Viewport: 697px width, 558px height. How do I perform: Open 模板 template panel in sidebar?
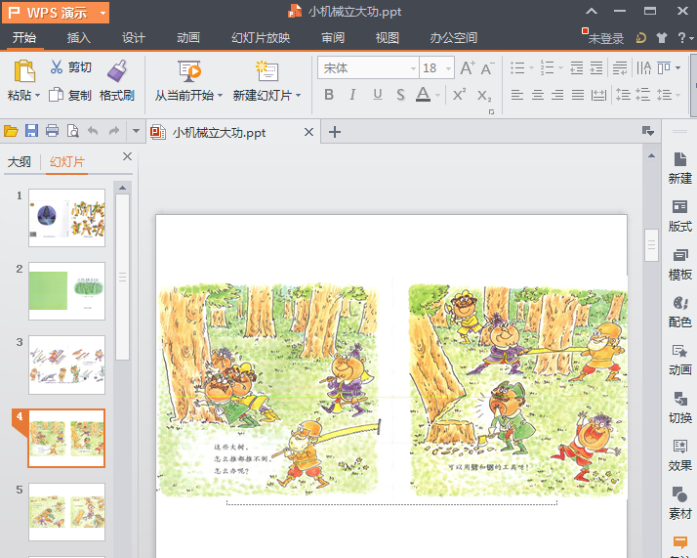coord(679,265)
